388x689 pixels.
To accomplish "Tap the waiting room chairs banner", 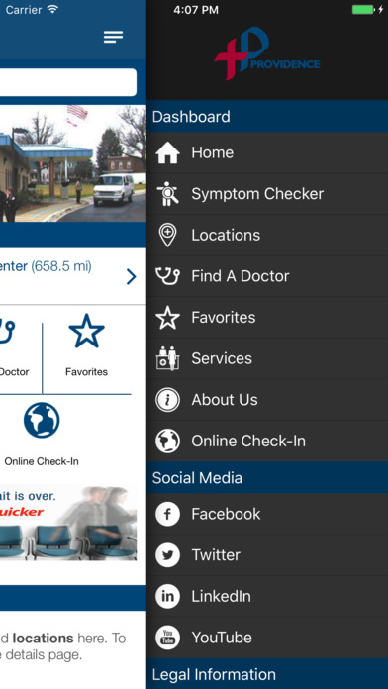I will [68, 523].
